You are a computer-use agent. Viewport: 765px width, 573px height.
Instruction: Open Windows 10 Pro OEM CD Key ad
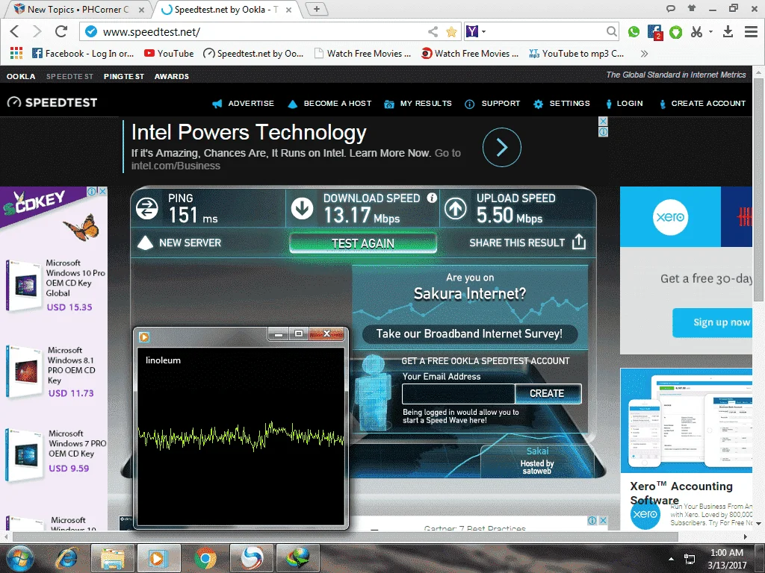pyautogui.click(x=55, y=285)
